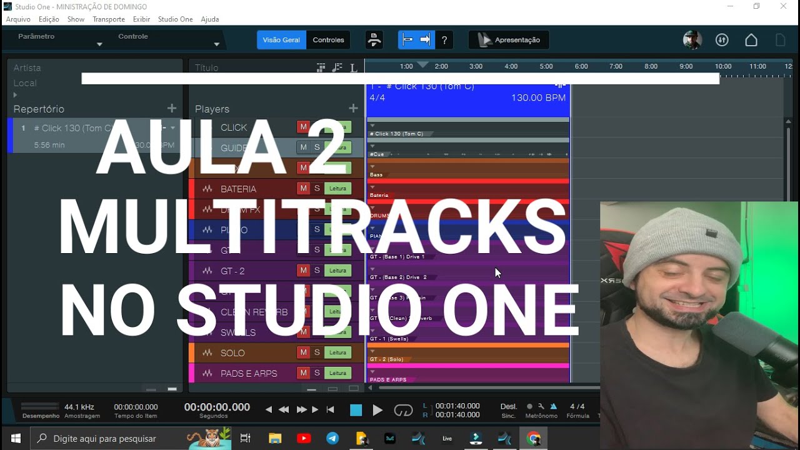Open the Start page home icon
This screenshot has width=800, height=450.
tap(751, 40)
